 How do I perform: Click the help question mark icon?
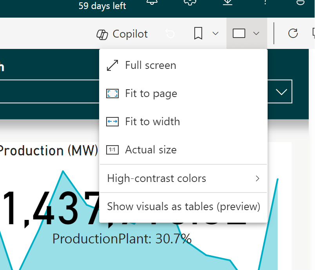click(266, 2)
